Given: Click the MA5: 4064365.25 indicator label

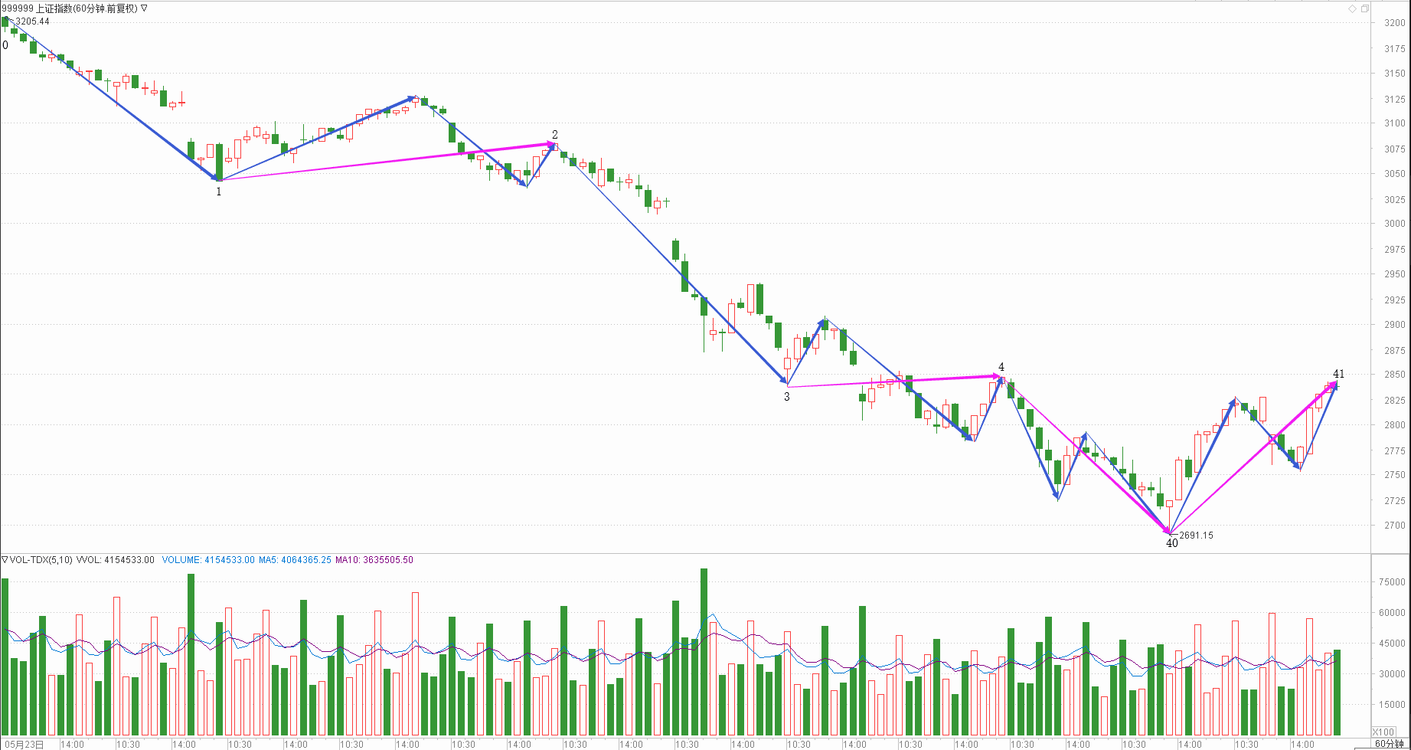Looking at the screenshot, I should 295,560.
